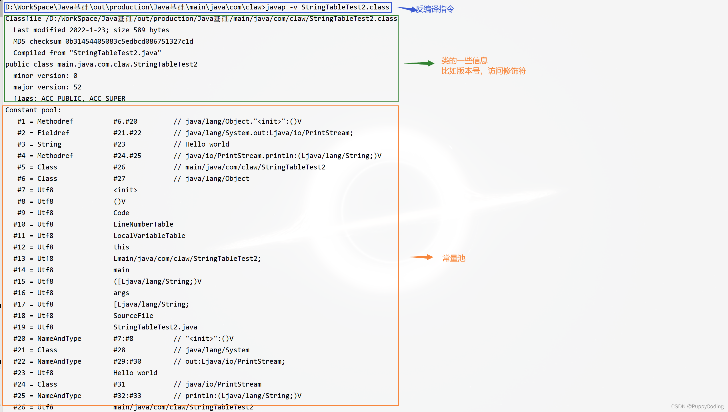Click the orange 常量池 annotation label

pyautogui.click(x=454, y=258)
